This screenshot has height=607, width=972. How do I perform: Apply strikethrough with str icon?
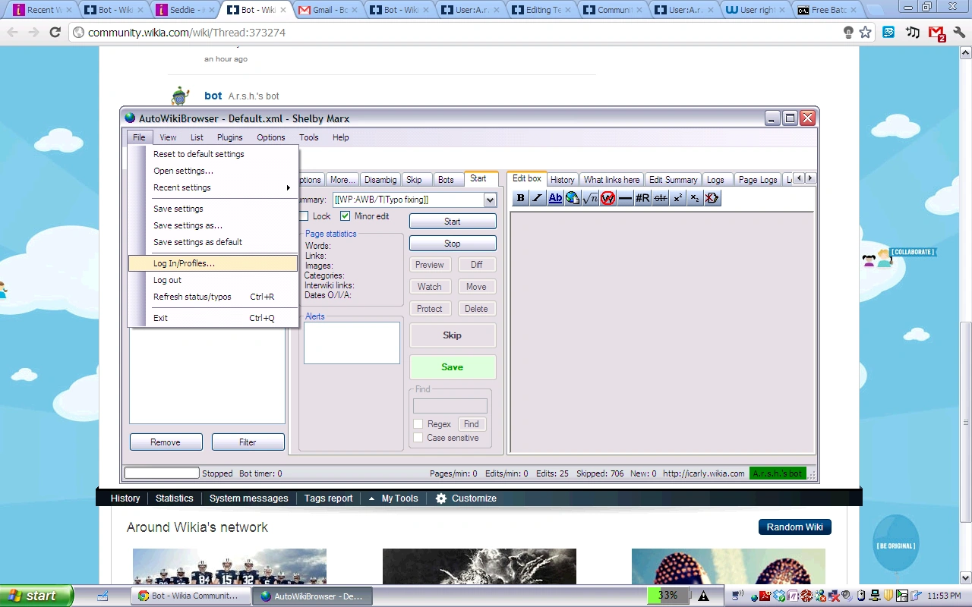(660, 198)
